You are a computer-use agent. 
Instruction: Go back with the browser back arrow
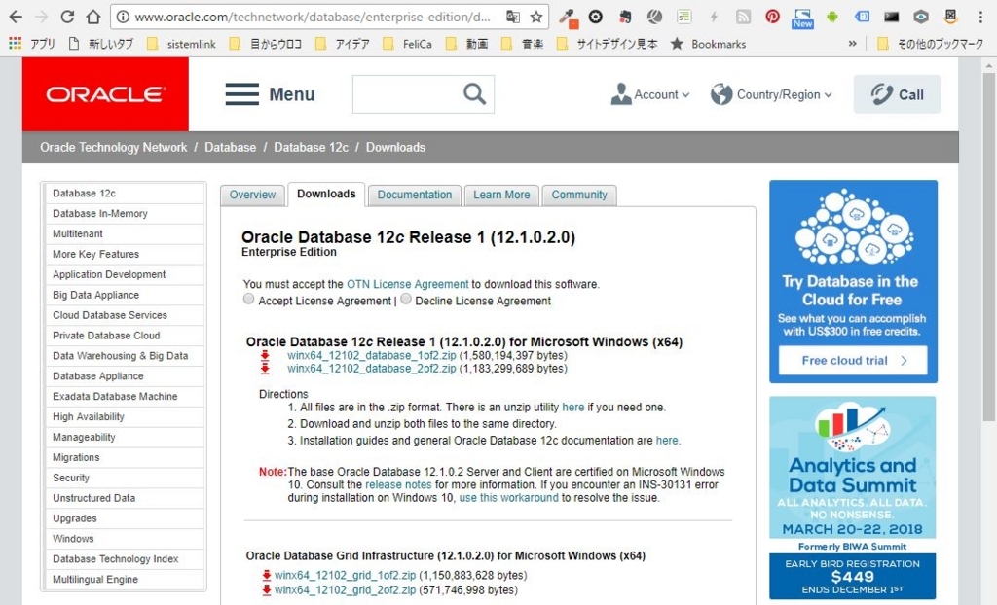pyautogui.click(x=16, y=18)
